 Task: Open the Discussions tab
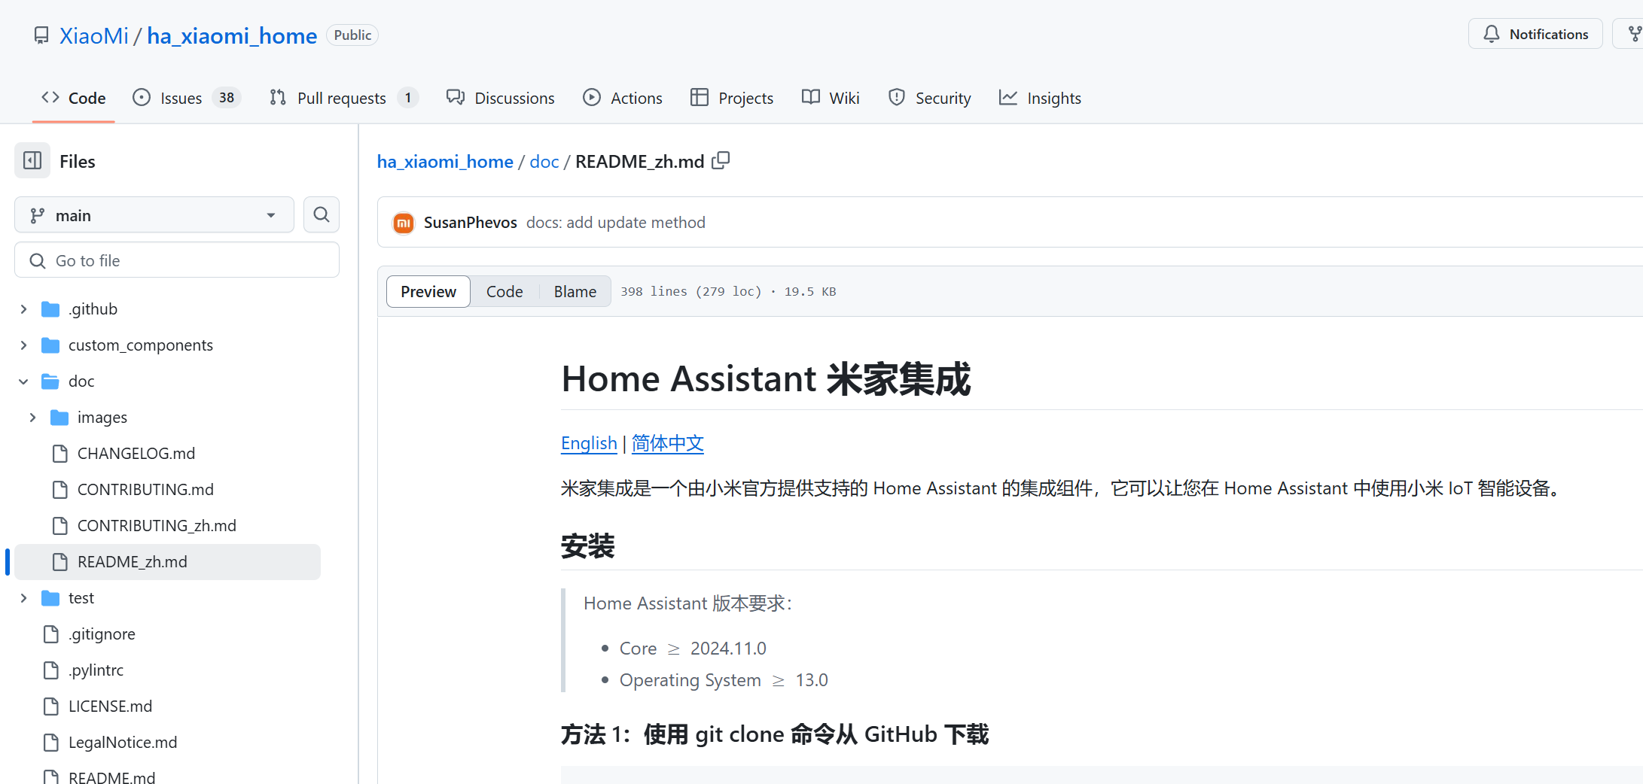[500, 98]
